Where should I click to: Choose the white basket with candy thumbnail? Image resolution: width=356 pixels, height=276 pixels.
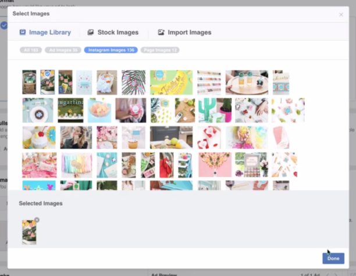click(x=106, y=82)
